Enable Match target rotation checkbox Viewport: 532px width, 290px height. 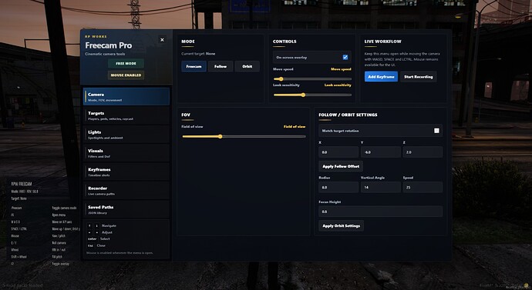point(436,131)
